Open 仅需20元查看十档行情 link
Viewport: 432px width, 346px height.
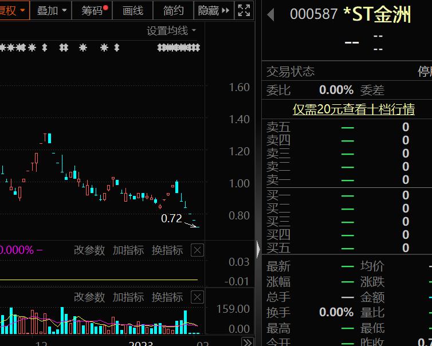pos(354,109)
